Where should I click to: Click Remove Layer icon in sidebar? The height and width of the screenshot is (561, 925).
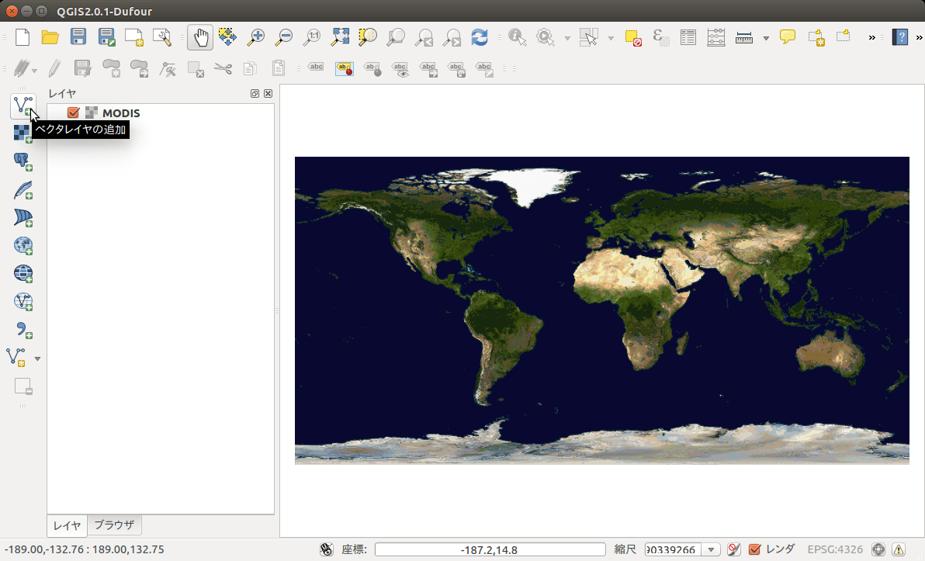pyautogui.click(x=23, y=386)
